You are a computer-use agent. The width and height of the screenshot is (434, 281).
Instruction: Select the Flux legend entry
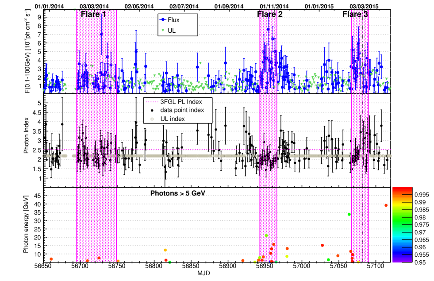[x=170, y=20]
